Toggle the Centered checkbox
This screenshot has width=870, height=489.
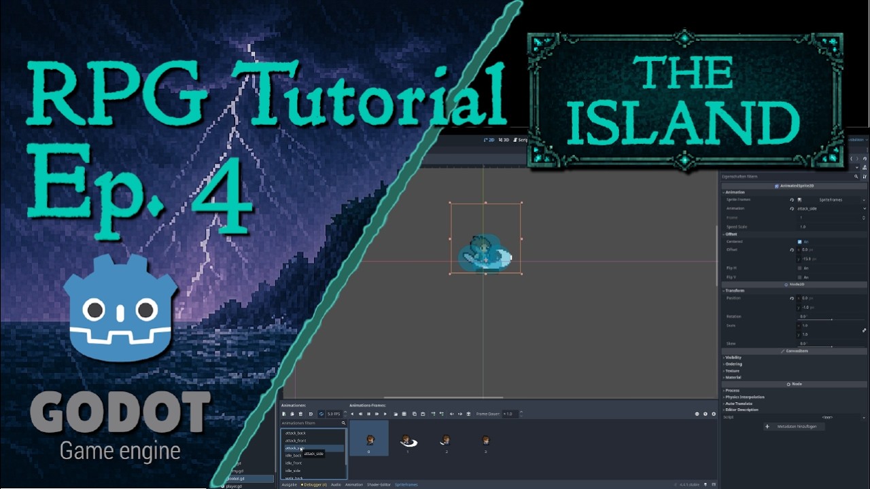(x=799, y=242)
